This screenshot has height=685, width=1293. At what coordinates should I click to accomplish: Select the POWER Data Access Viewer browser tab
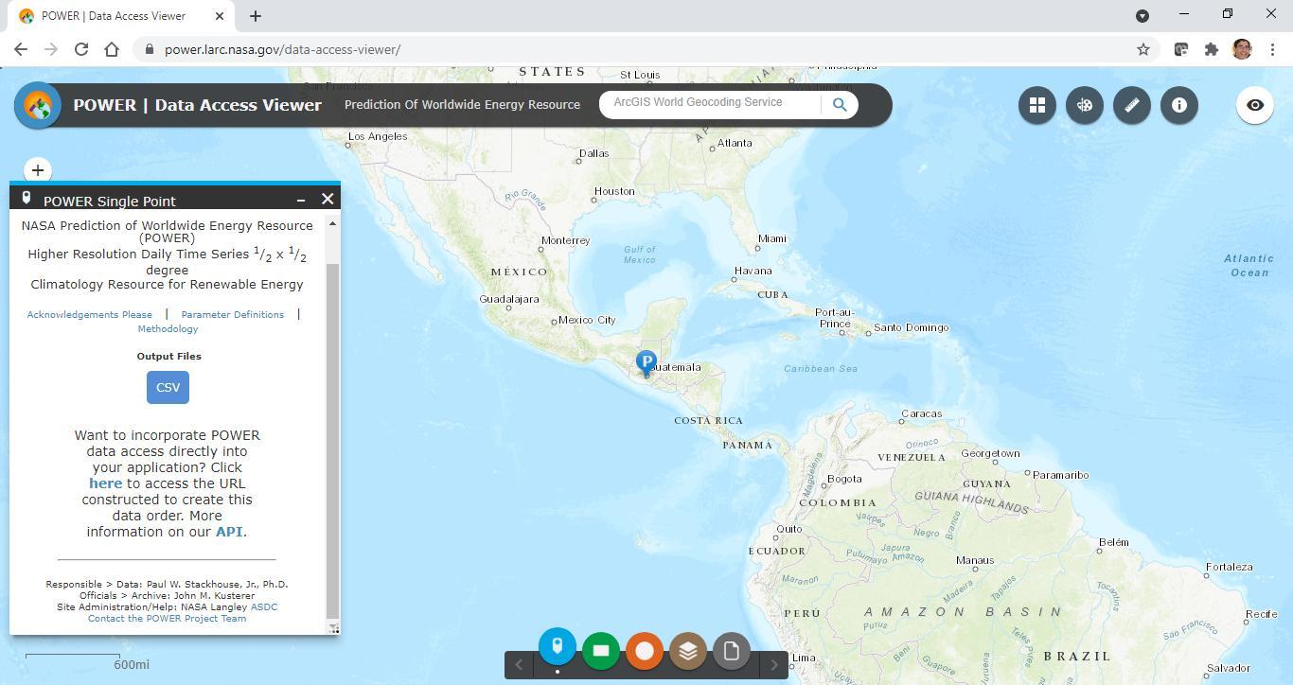[x=120, y=16]
